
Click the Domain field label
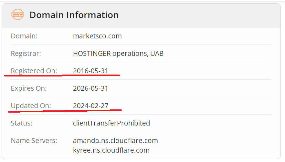click(x=24, y=36)
